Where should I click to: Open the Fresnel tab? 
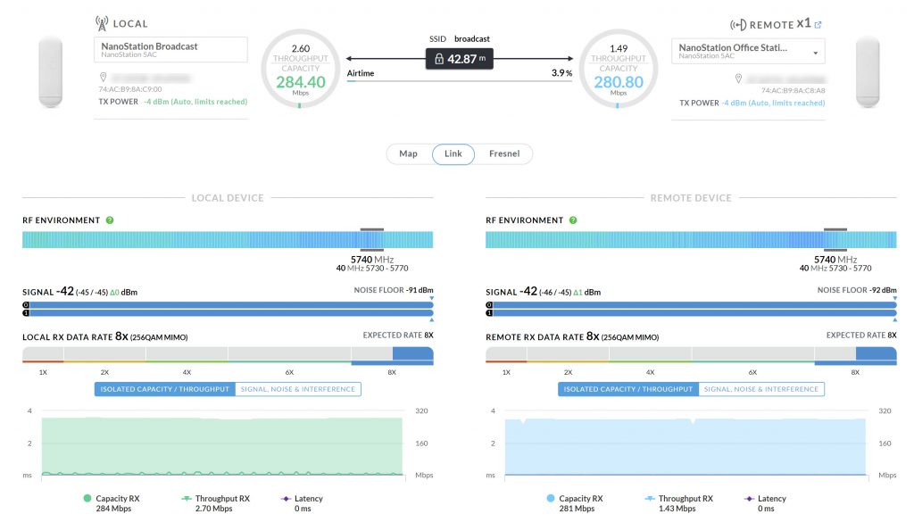(x=504, y=153)
